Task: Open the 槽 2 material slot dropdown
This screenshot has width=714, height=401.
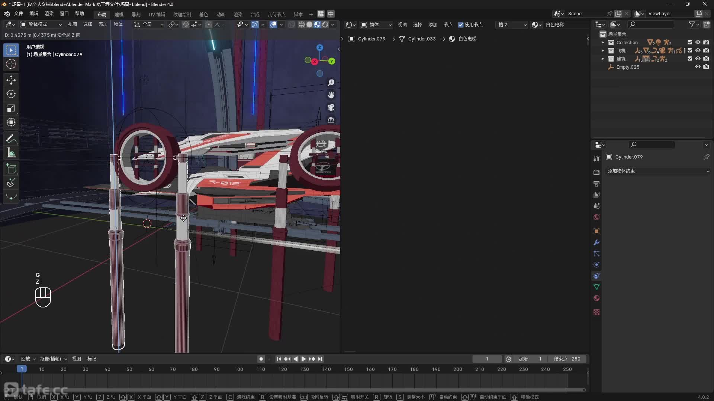Action: 512,25
